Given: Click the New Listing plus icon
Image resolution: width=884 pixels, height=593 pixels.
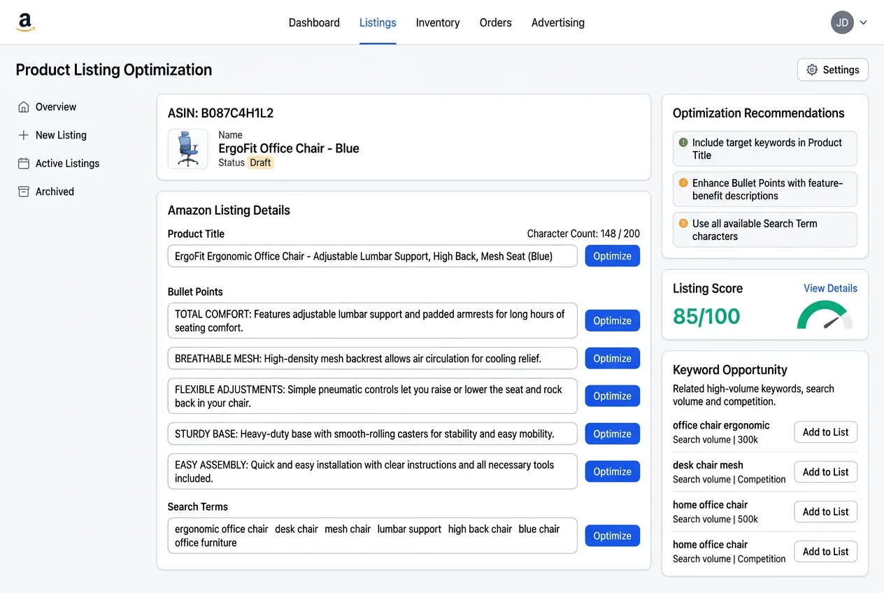Looking at the screenshot, I should 23,135.
